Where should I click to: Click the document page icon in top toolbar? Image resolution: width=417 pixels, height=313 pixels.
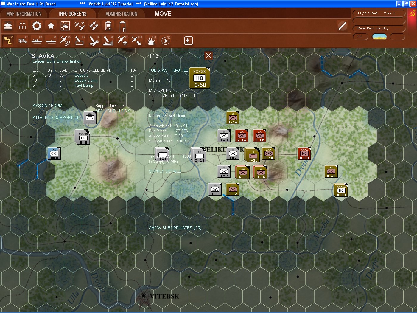(x=108, y=26)
